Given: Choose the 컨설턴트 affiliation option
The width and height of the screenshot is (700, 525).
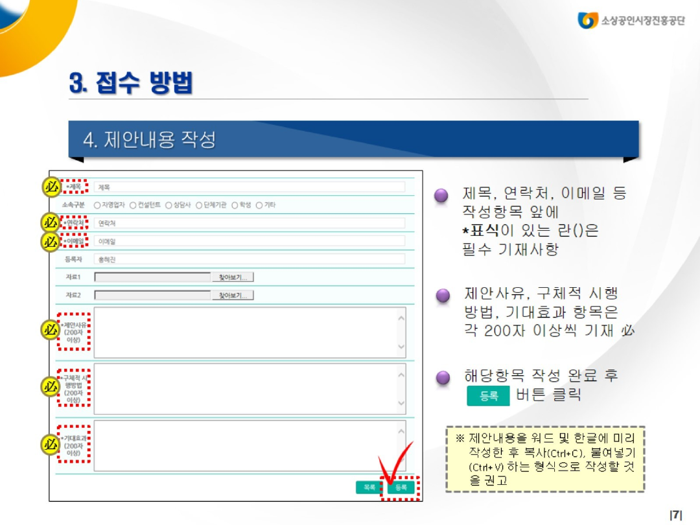Looking at the screenshot, I should tap(133, 205).
